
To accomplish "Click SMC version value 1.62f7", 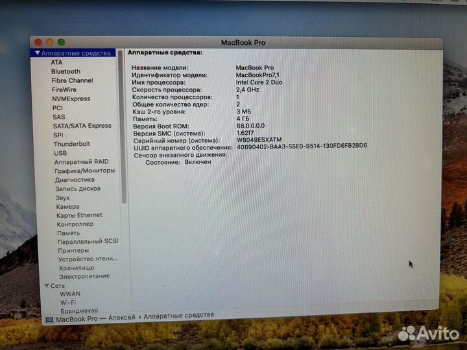I will (245, 133).
